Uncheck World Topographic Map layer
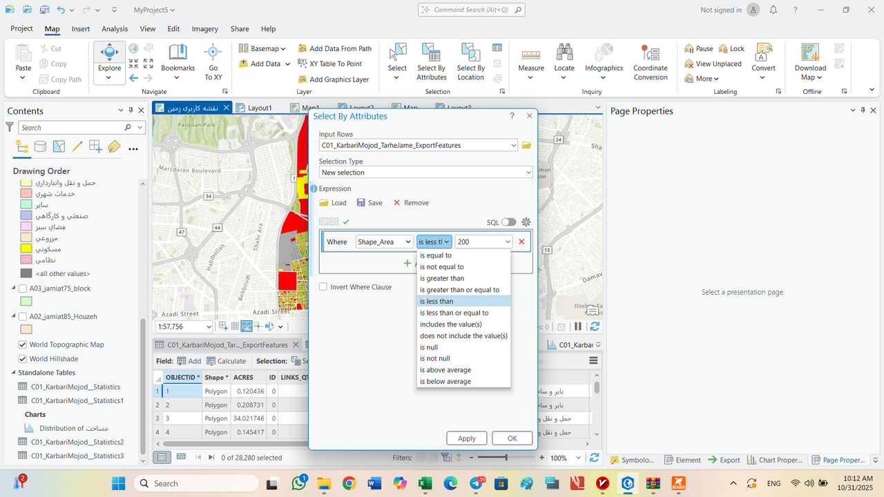The width and height of the screenshot is (884, 497). point(23,344)
